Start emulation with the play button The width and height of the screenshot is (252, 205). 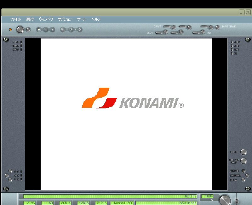coord(39,30)
